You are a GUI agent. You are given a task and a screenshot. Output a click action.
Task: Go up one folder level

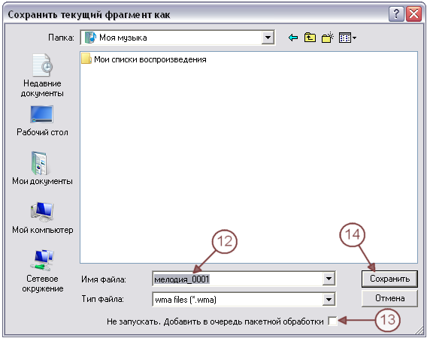[x=310, y=38]
